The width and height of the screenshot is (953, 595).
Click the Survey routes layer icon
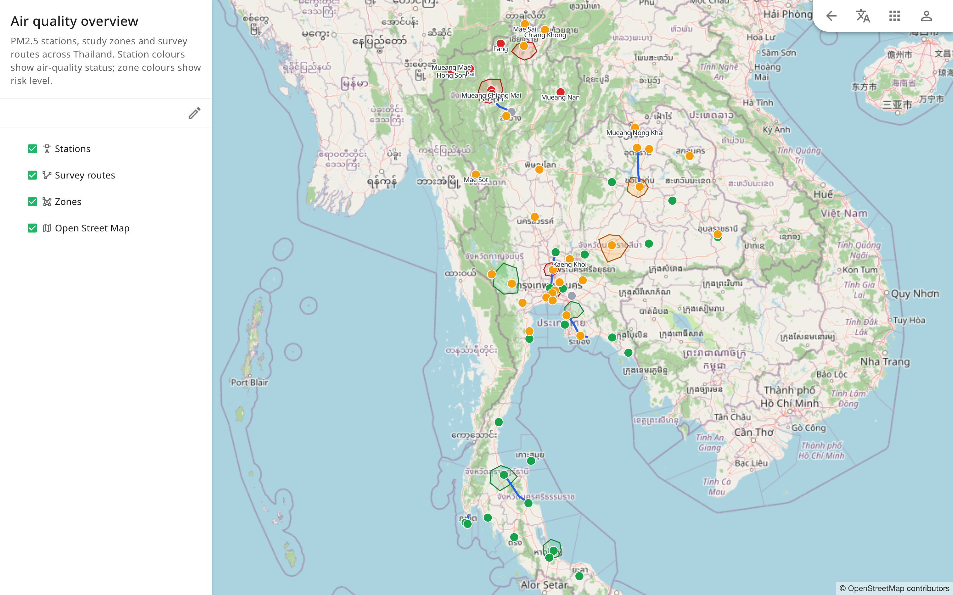[x=47, y=175]
